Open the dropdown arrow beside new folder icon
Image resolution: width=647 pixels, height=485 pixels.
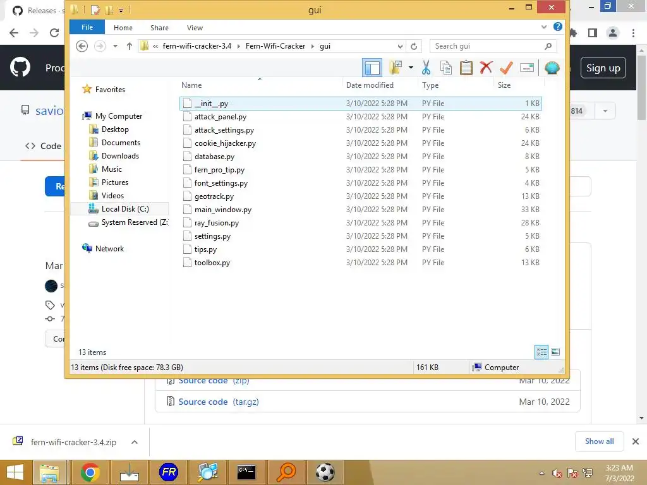[411, 68]
